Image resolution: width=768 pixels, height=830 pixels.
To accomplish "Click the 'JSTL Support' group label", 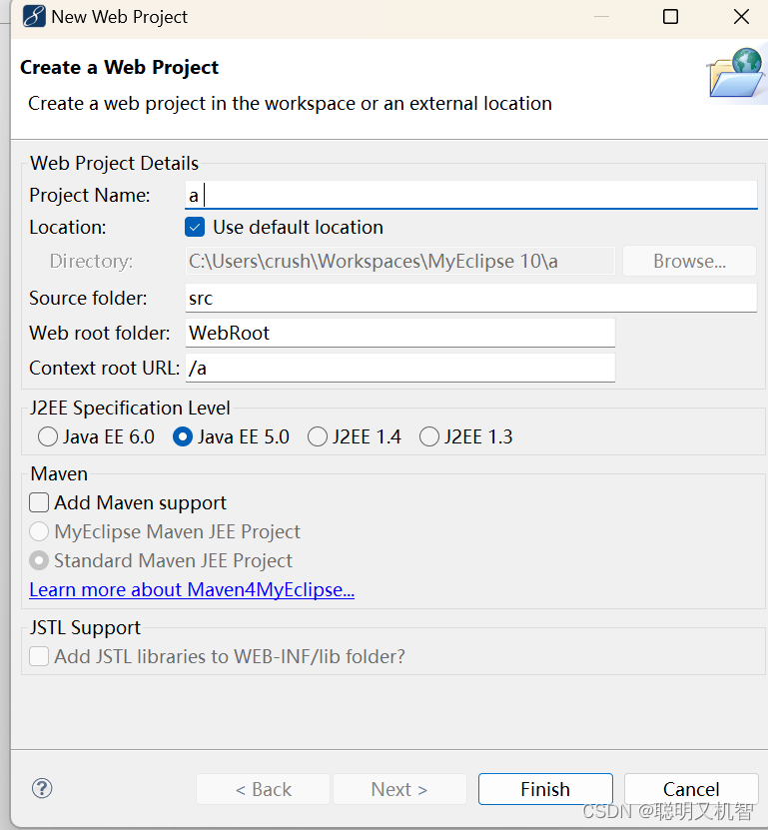I will (85, 628).
